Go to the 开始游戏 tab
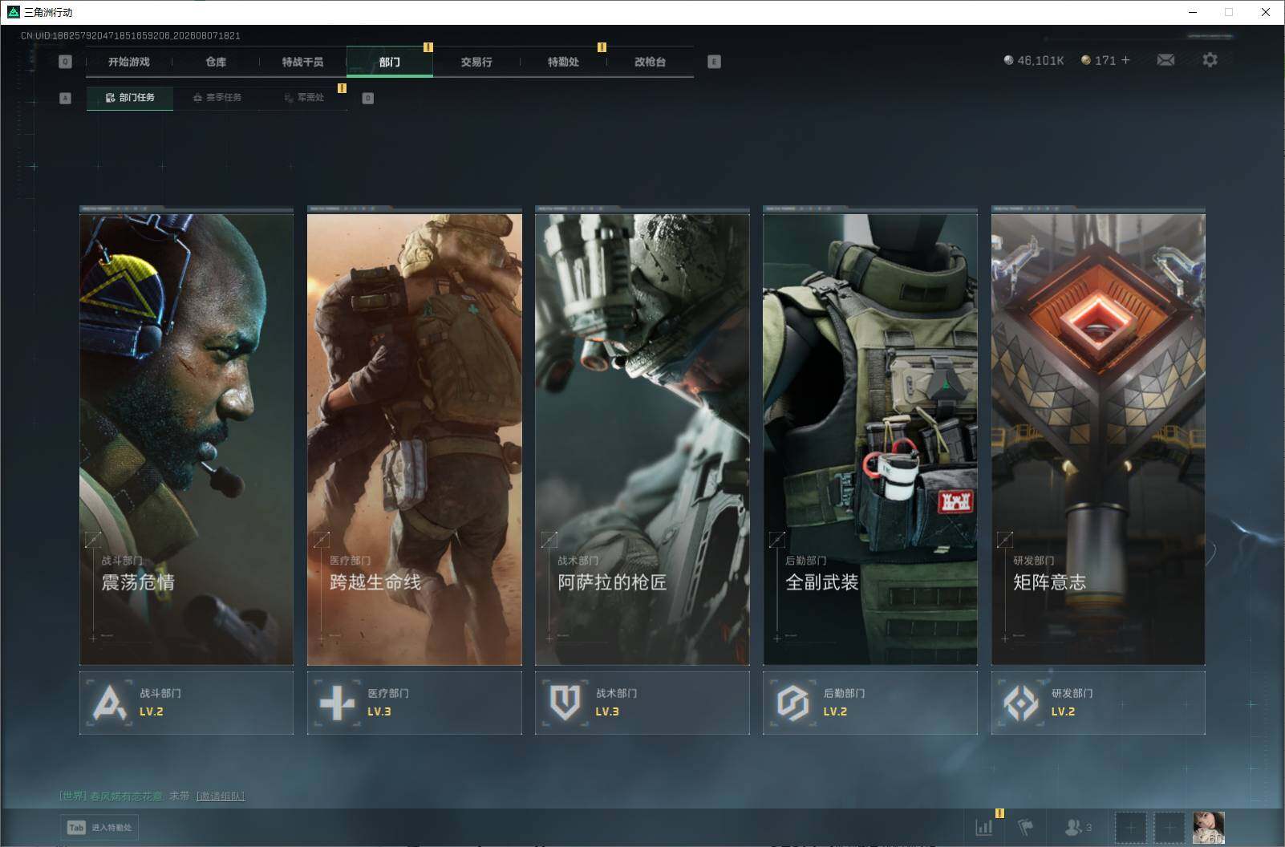Image resolution: width=1285 pixels, height=847 pixels. click(x=129, y=62)
